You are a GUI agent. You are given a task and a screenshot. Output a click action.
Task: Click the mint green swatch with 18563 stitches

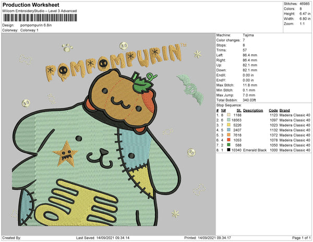tap(228, 120)
